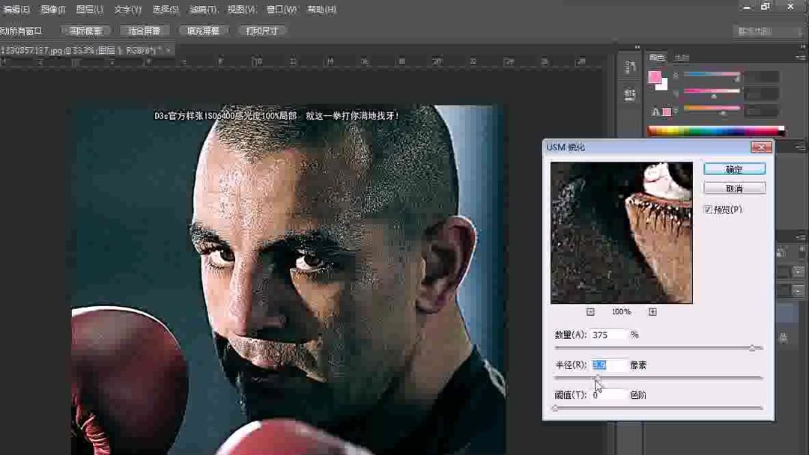Image resolution: width=809 pixels, height=455 pixels.
Task: Collapse the right panel dock with the double-arrow
Action: [802, 46]
